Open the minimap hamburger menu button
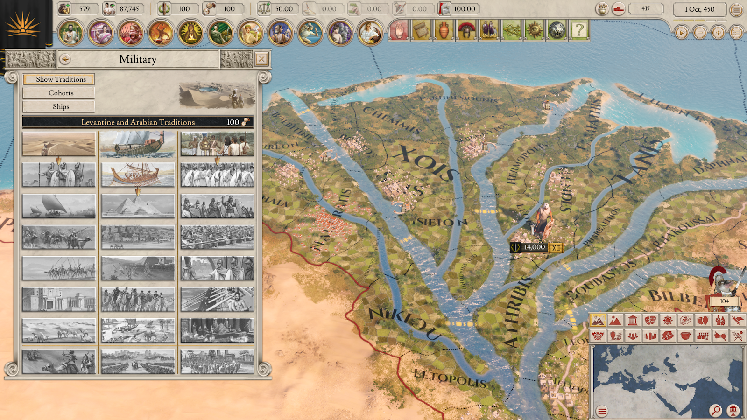 pos(602,411)
